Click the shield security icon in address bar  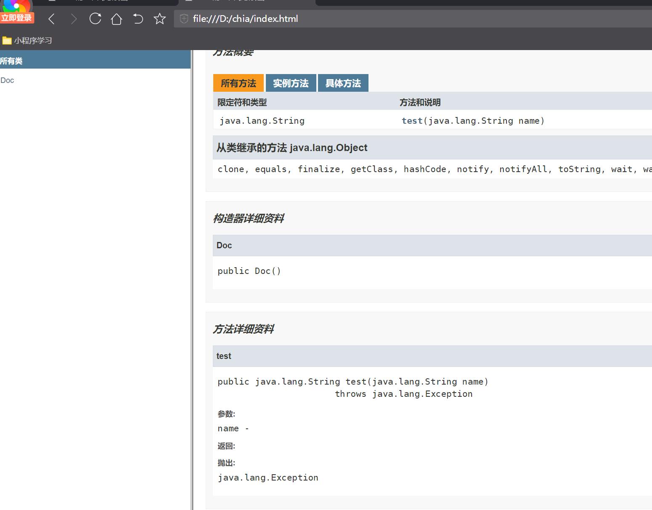tap(184, 19)
